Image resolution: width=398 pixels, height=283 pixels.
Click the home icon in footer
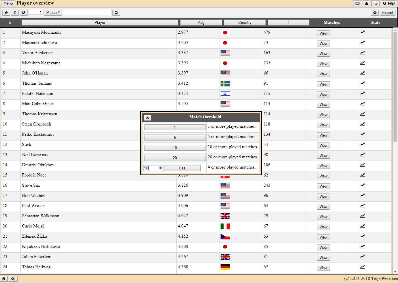(4, 278)
